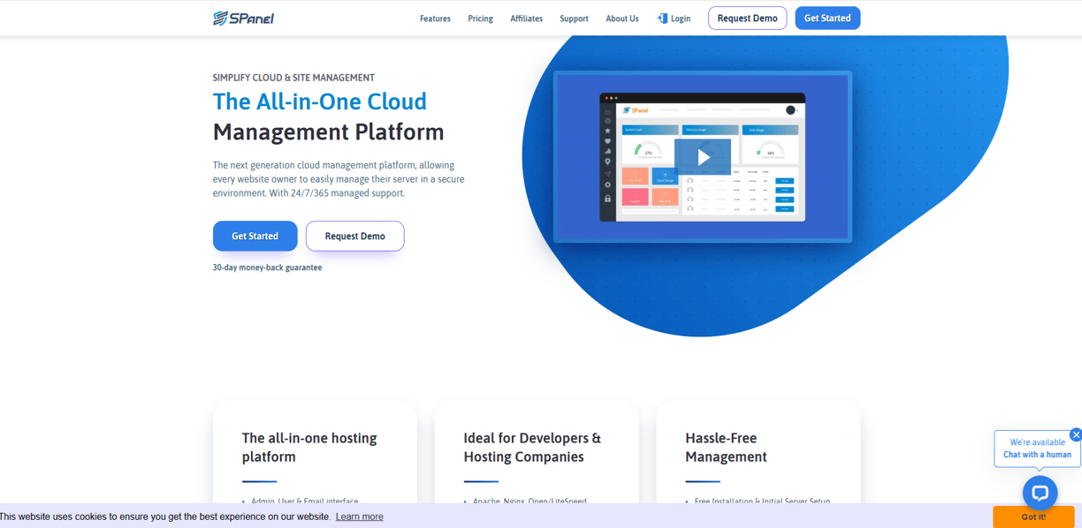Click 'Chat with a human' text
This screenshot has height=528, width=1082.
1037,455
